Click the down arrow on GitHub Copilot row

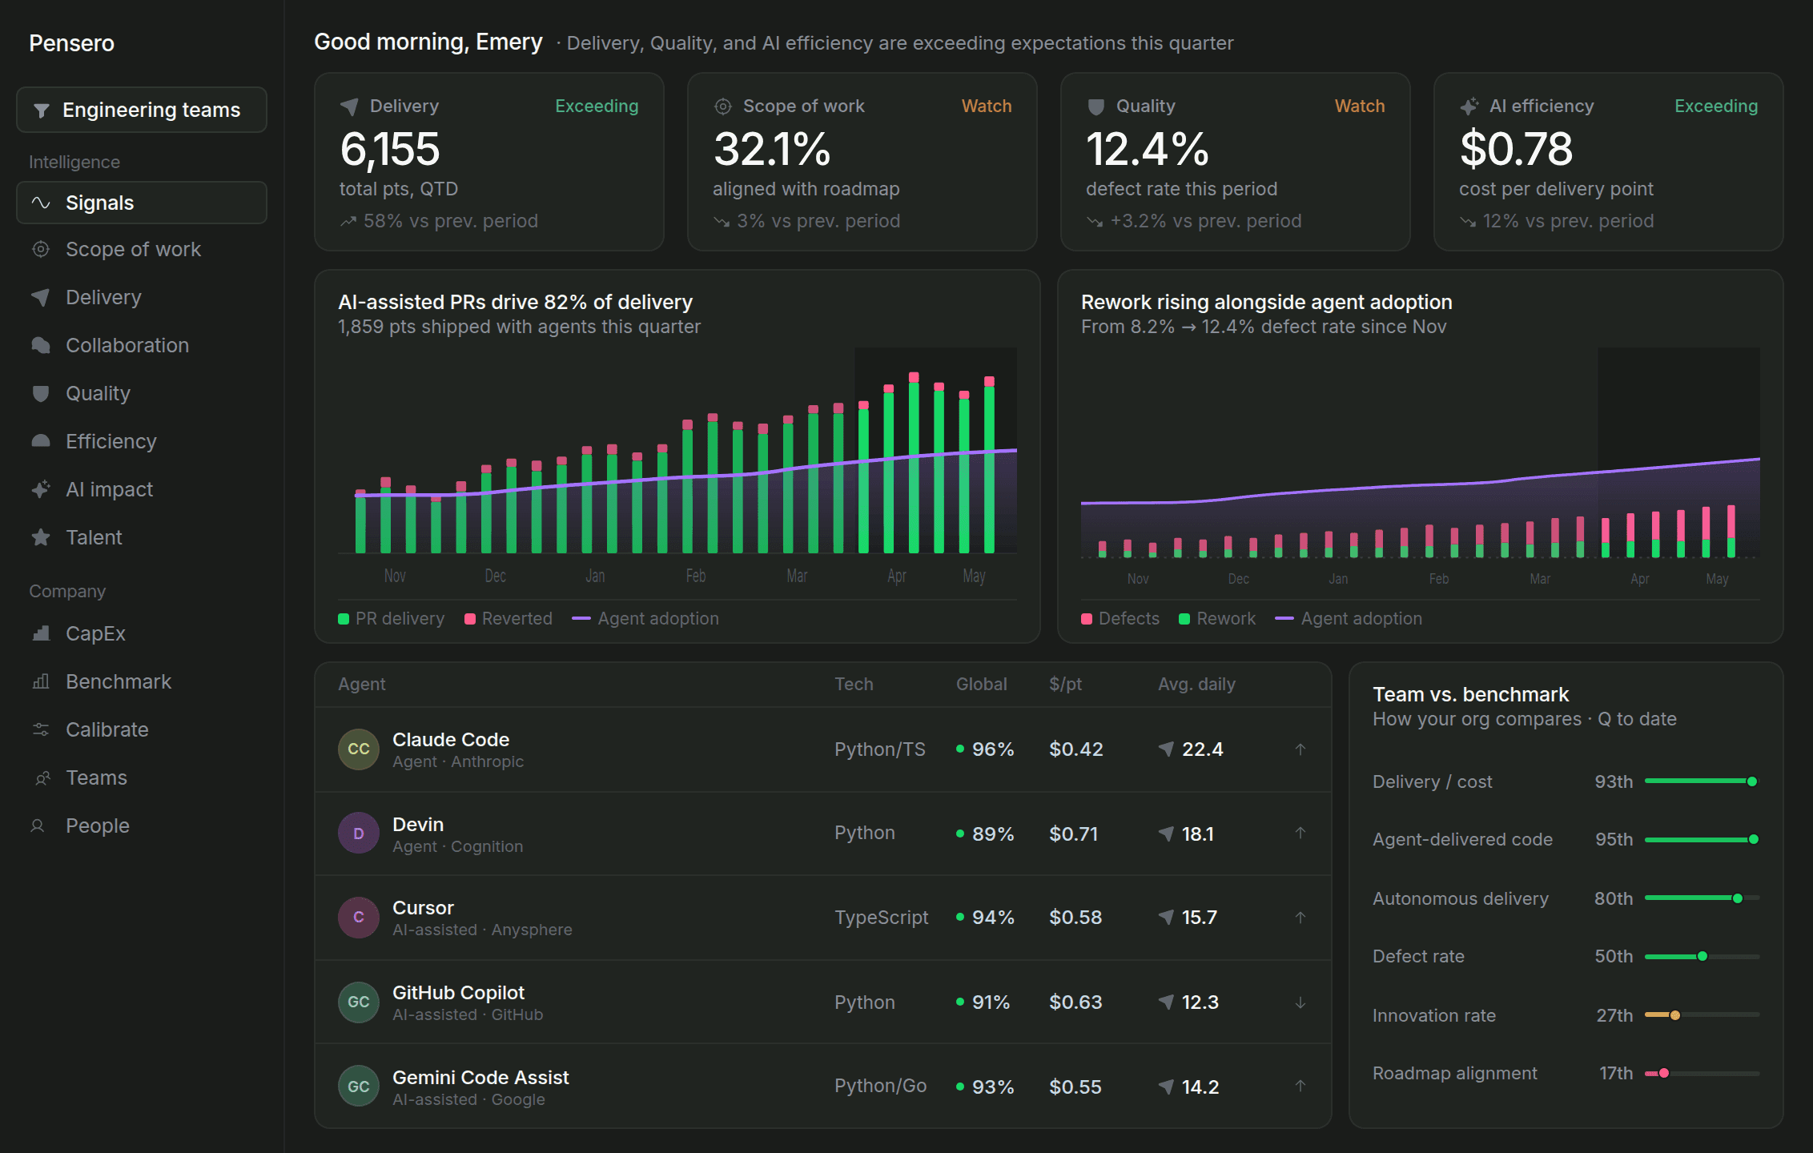point(1300,1002)
